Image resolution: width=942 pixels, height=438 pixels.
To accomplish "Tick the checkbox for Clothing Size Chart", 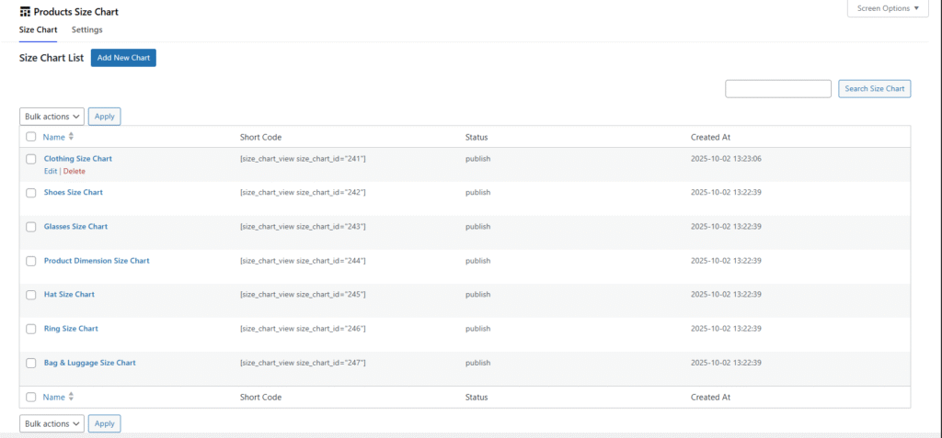I will [31, 159].
